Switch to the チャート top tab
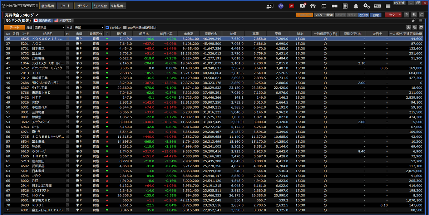This screenshot has width=429, height=215. (x=65, y=6)
